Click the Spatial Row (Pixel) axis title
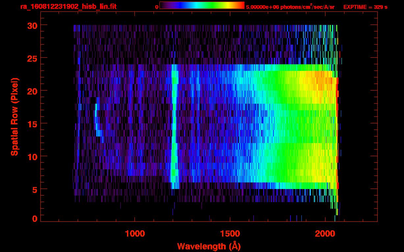Image resolution: width=404 pixels, height=252 pixels. point(14,116)
